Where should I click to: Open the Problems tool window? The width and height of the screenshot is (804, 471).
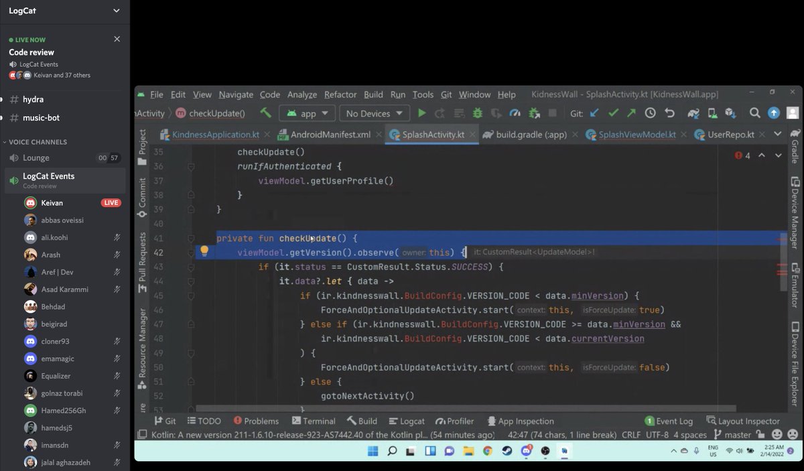coord(256,421)
